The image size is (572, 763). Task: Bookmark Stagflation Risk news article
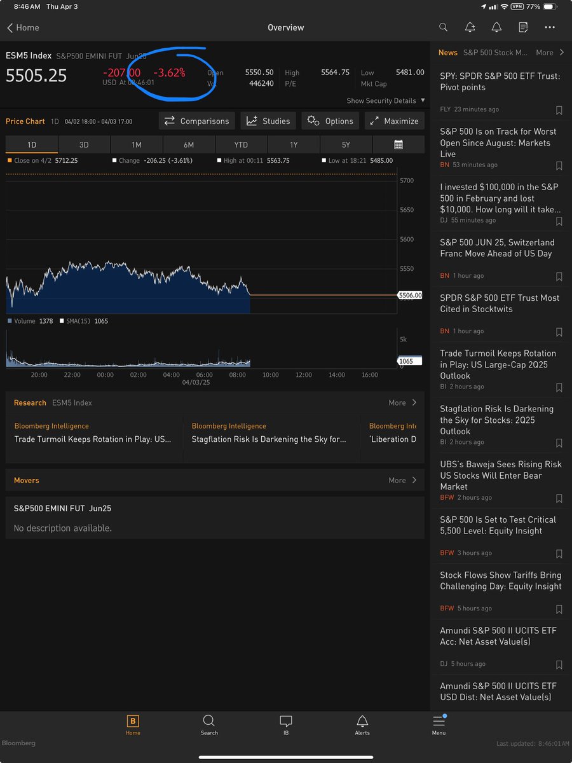tap(559, 442)
